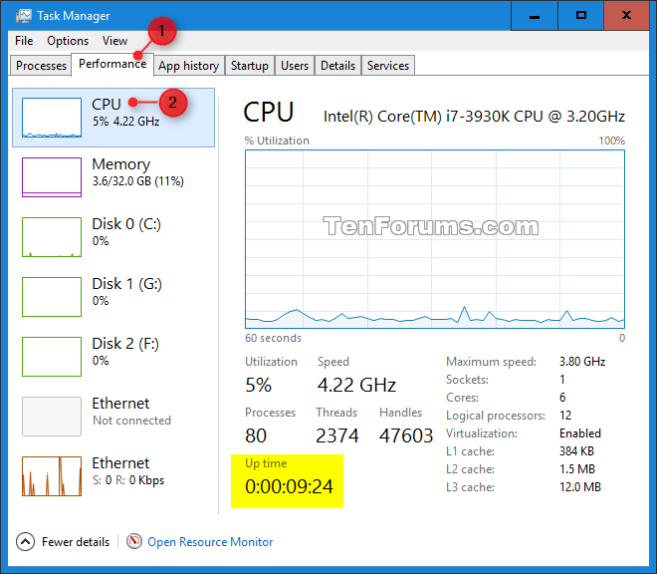Select the Disk 0 (C:) graph thumbnail

pos(52,237)
